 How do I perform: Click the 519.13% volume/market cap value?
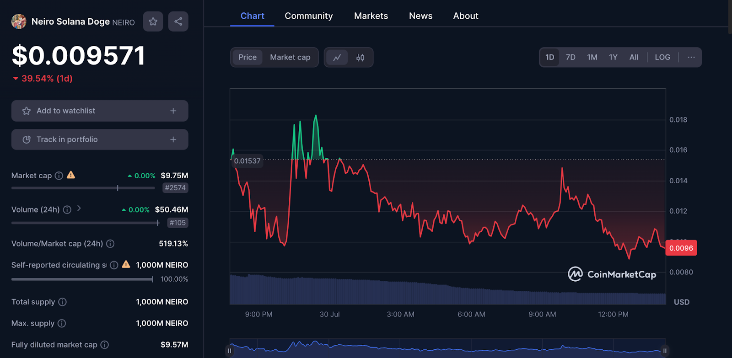[173, 244]
